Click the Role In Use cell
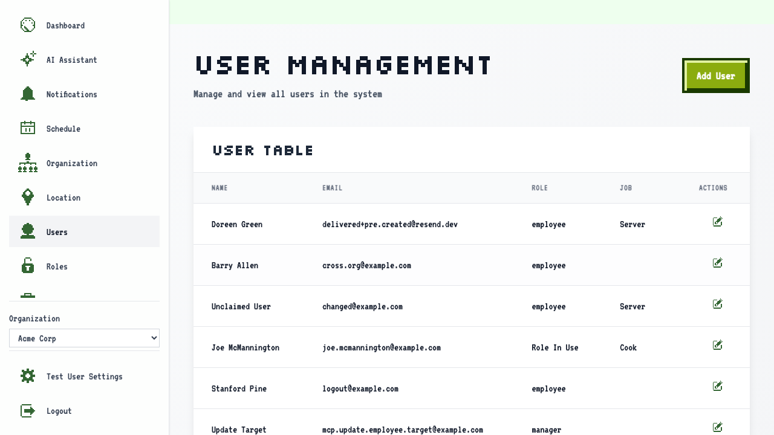This screenshot has width=774, height=435. [555, 347]
